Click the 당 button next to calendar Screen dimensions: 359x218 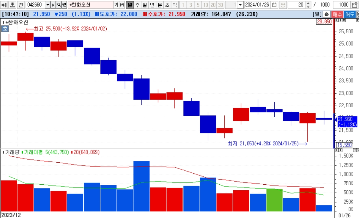(283, 5)
